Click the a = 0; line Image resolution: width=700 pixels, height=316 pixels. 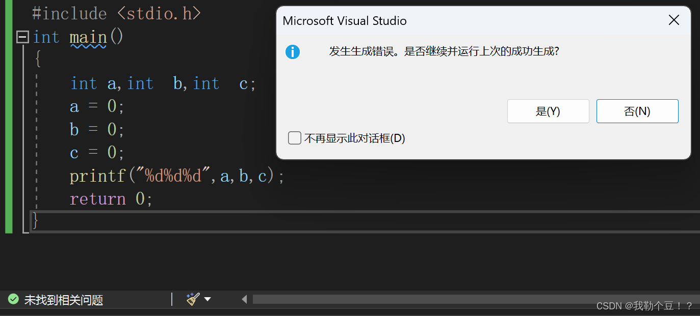tap(97, 107)
